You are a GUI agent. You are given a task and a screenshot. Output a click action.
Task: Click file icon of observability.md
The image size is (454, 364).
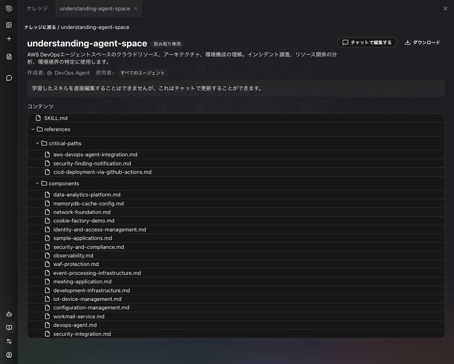pos(47,256)
